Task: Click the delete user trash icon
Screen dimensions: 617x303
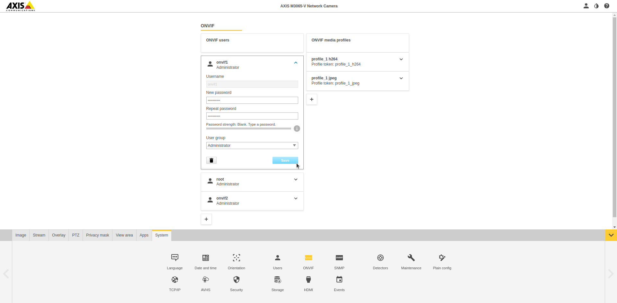Action: pos(211,160)
